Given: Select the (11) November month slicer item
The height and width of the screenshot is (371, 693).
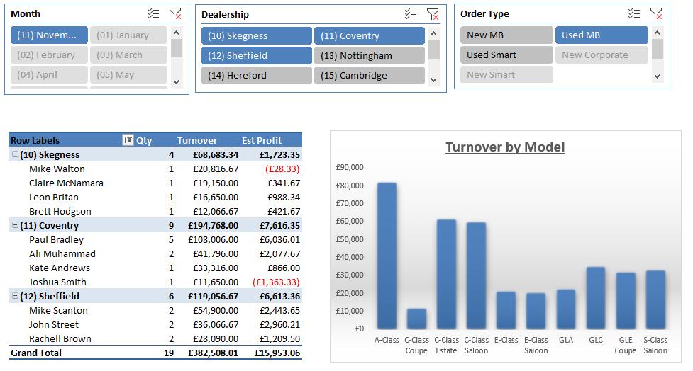Looking at the screenshot, I should point(49,35).
